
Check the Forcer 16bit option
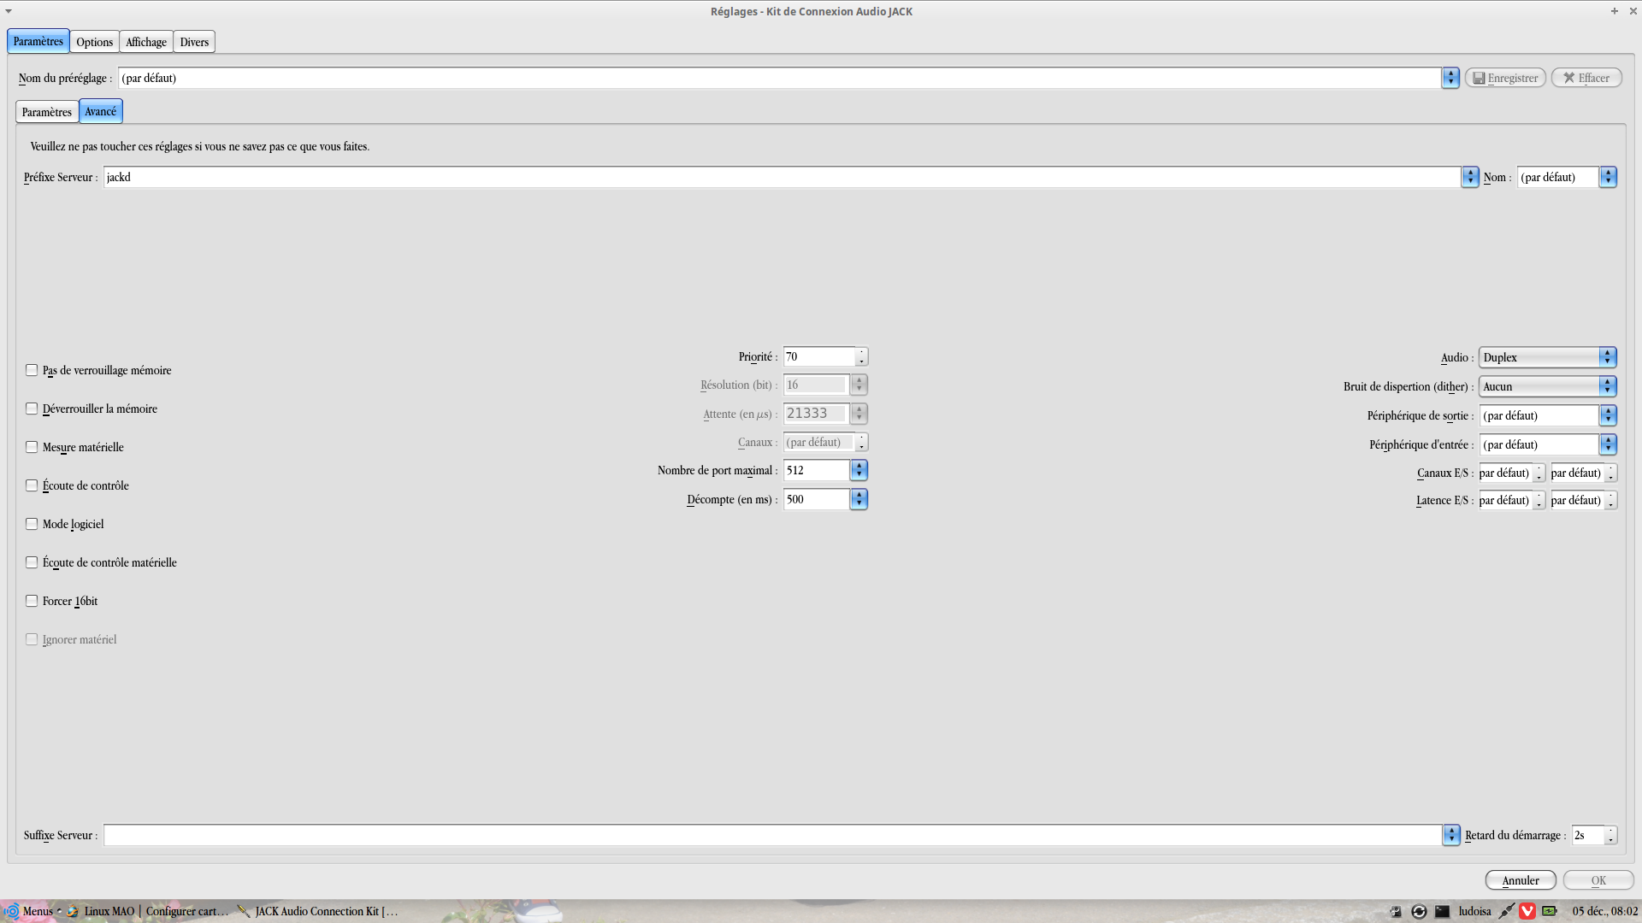32,601
